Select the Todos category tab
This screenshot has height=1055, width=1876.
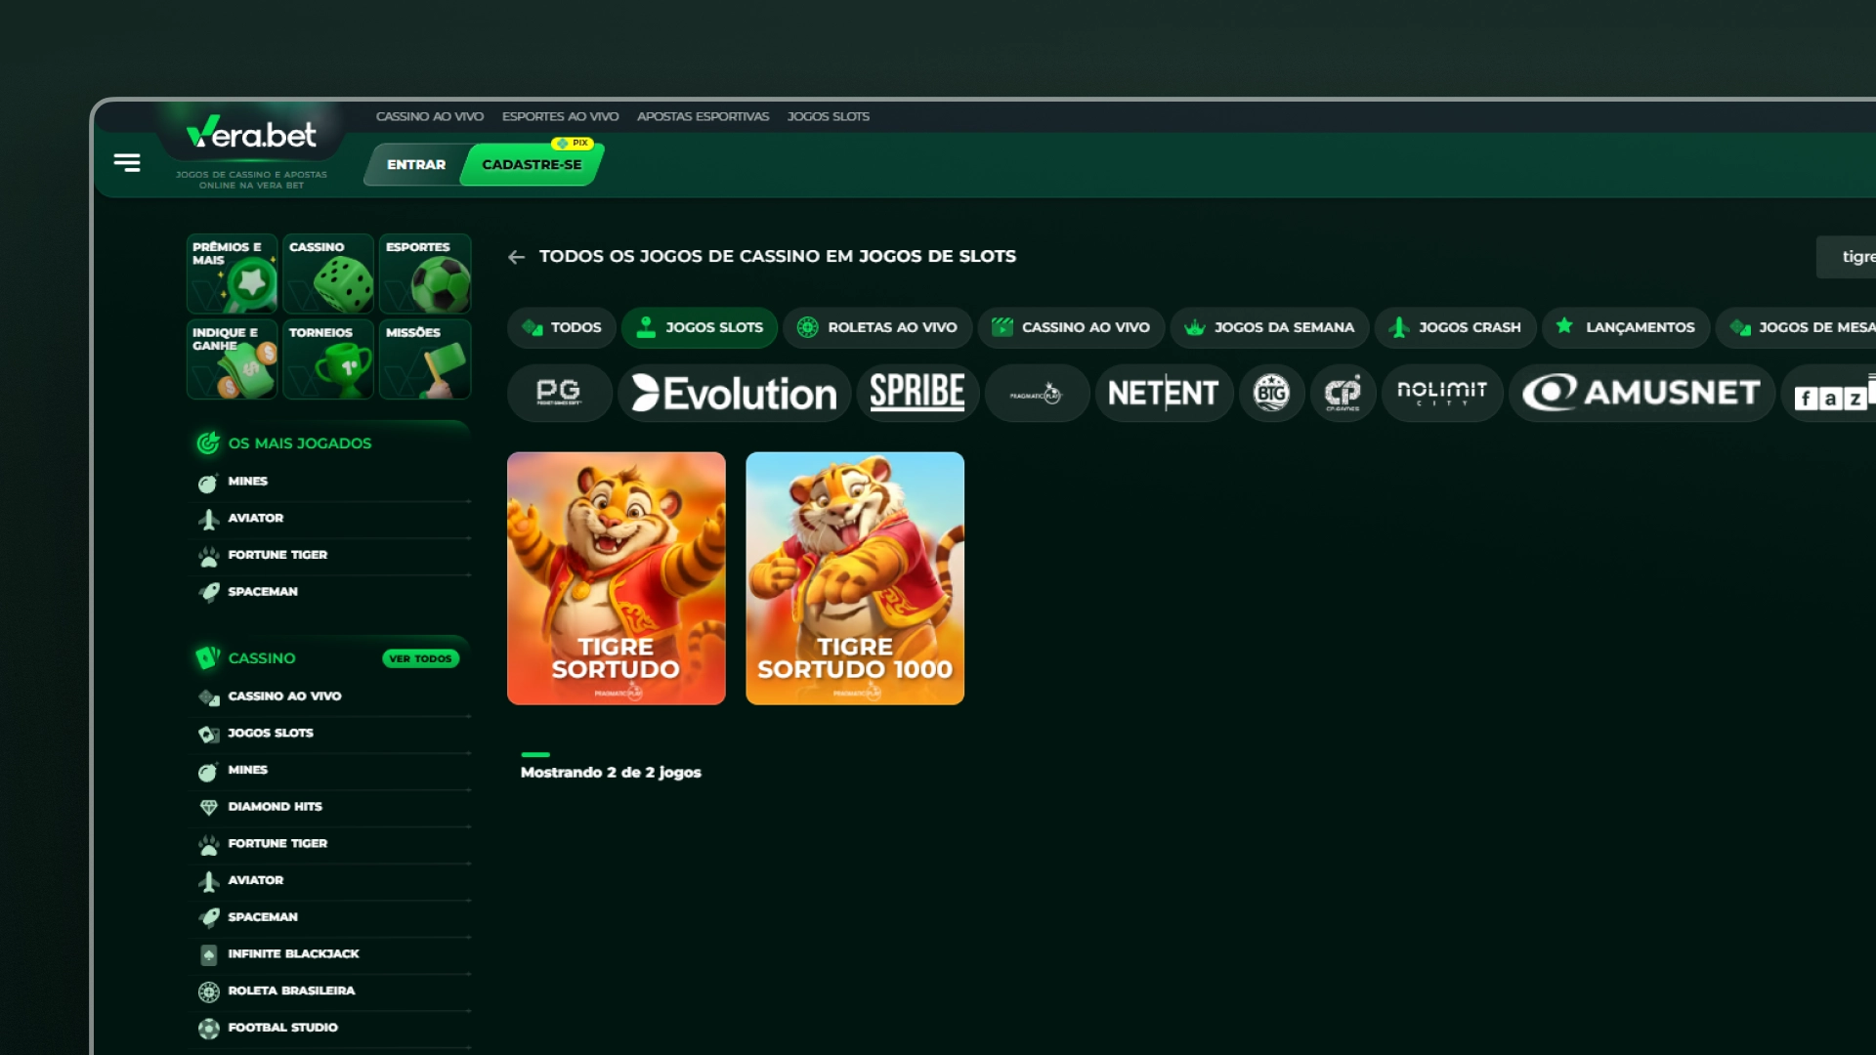tap(562, 327)
